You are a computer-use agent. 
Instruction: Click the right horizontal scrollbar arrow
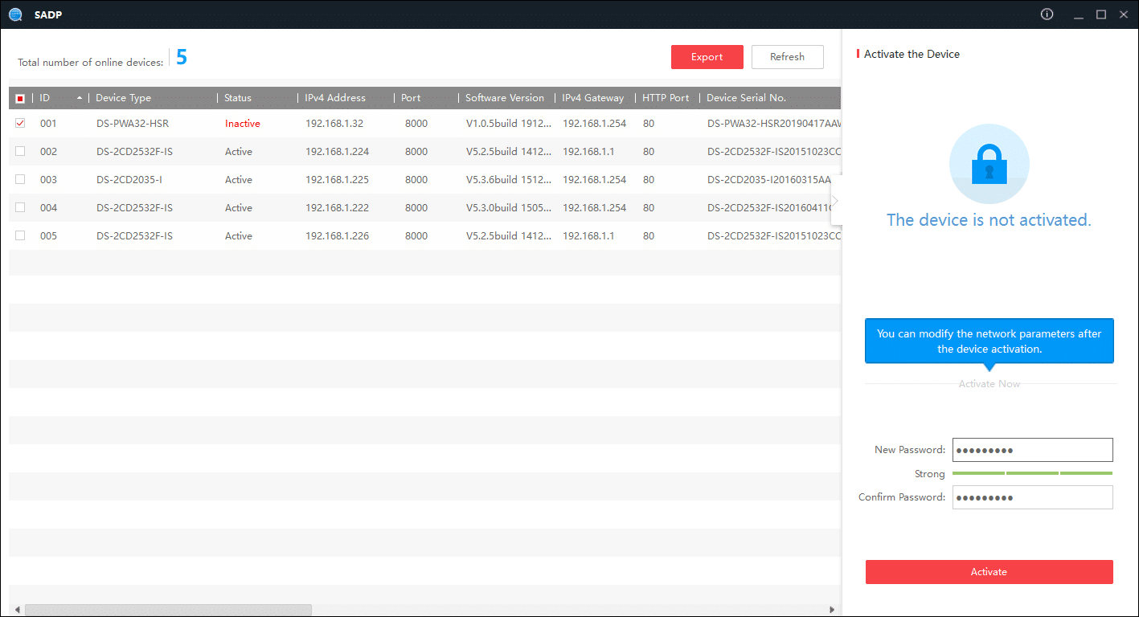[834, 610]
